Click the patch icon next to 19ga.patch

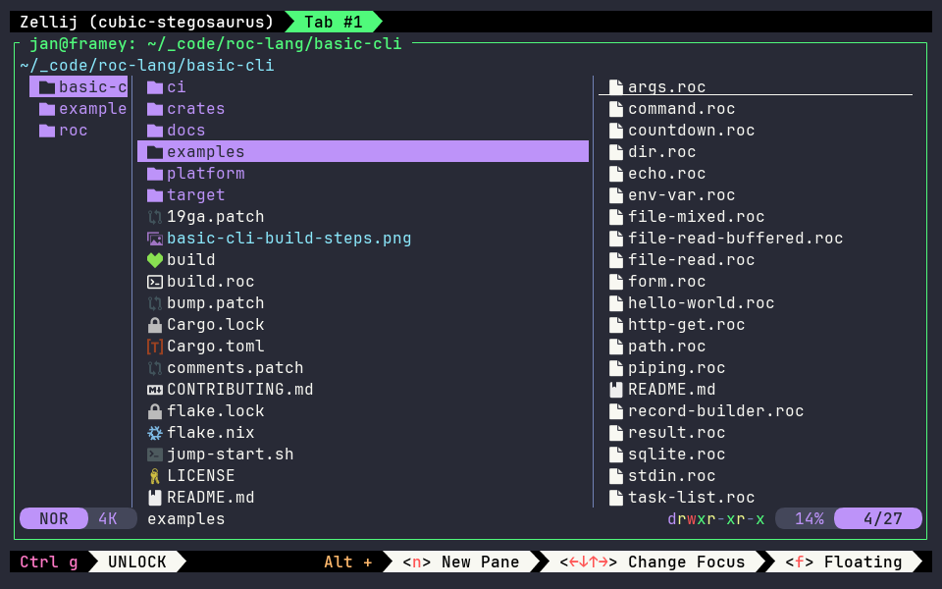154,217
